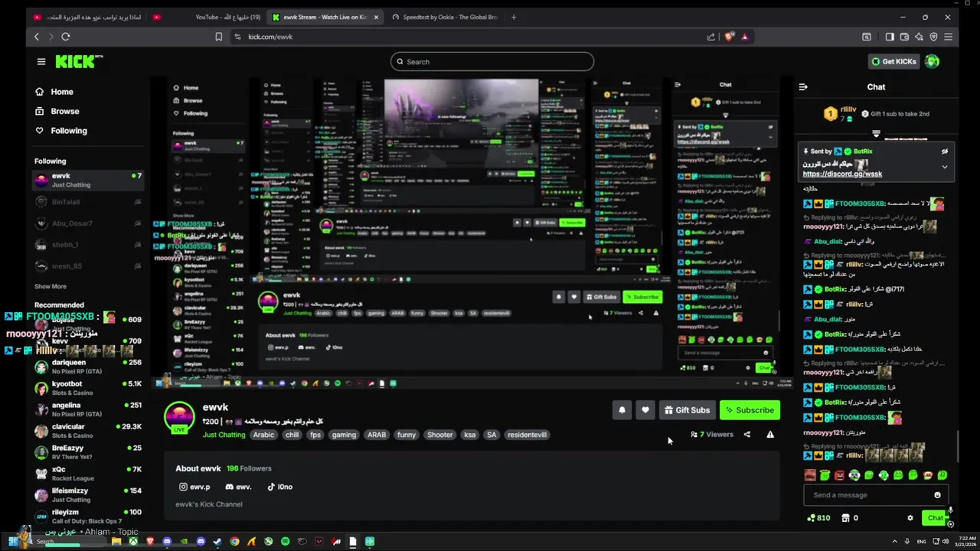Click the 810 KICKs balance

pyautogui.click(x=818, y=518)
